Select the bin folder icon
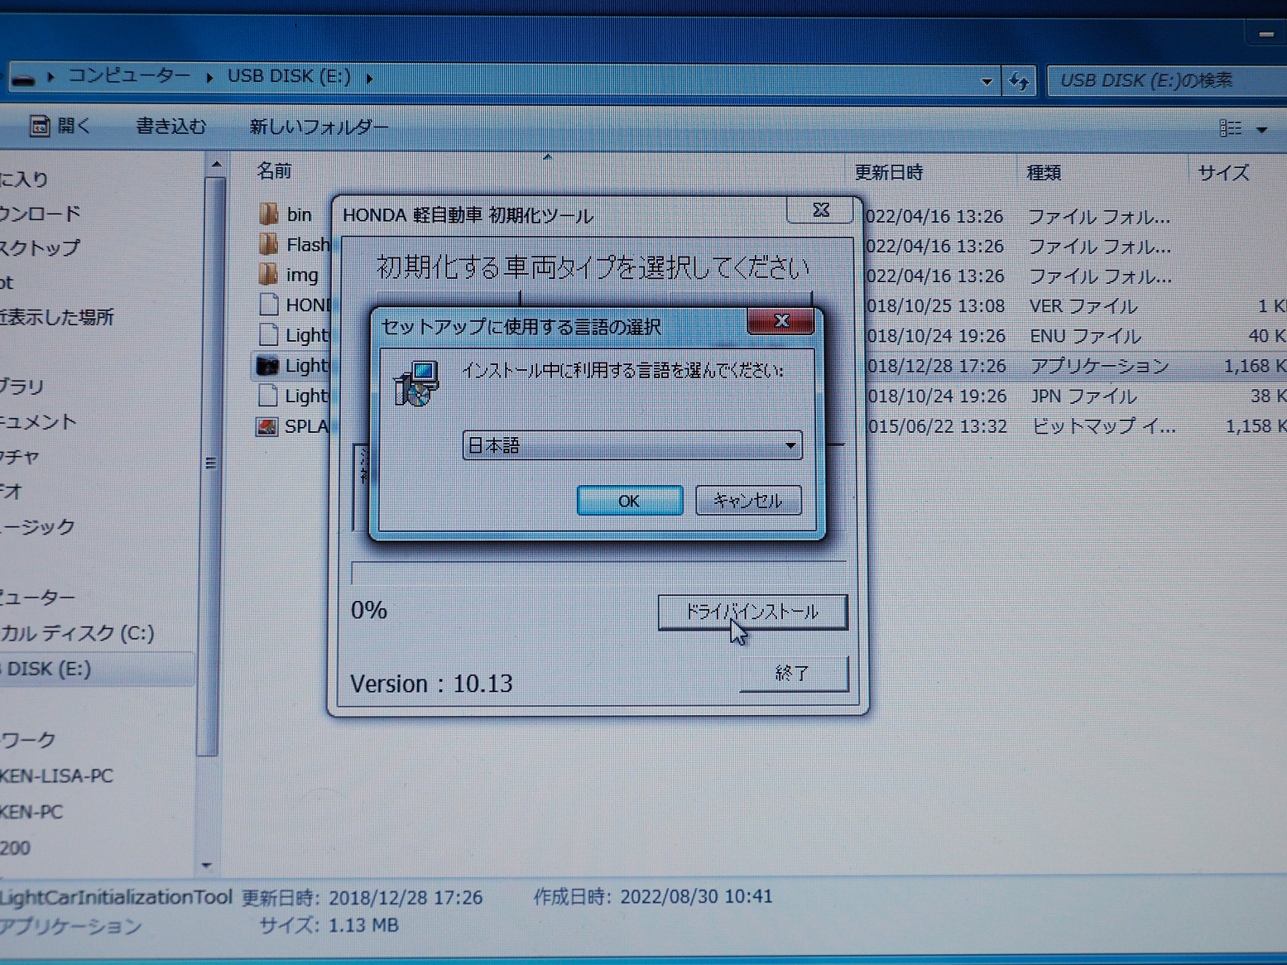This screenshot has width=1287, height=965. pyautogui.click(x=268, y=214)
